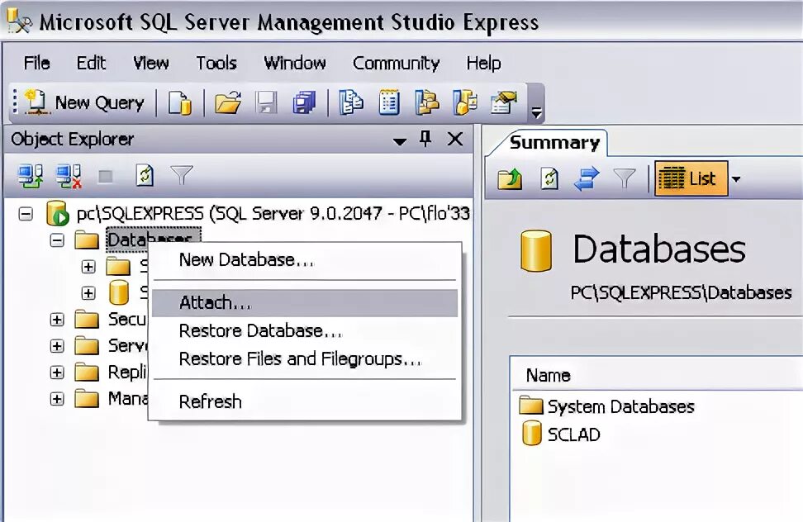Choose Refresh from the context menu
Screen dimensions: 803x522
(305, 402)
